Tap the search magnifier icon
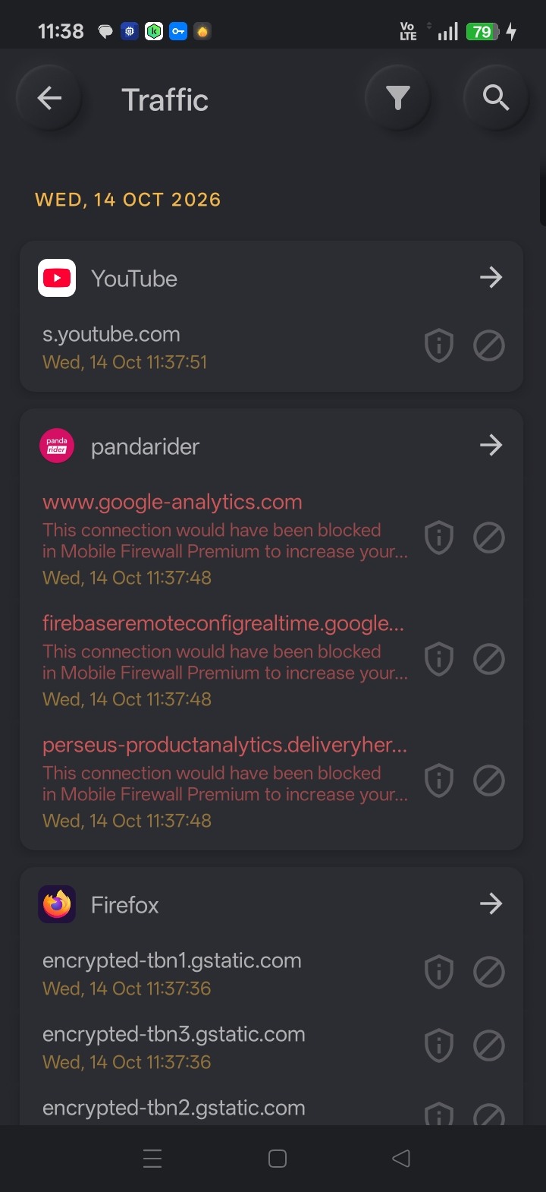Image resolution: width=546 pixels, height=1192 pixels. [x=495, y=98]
